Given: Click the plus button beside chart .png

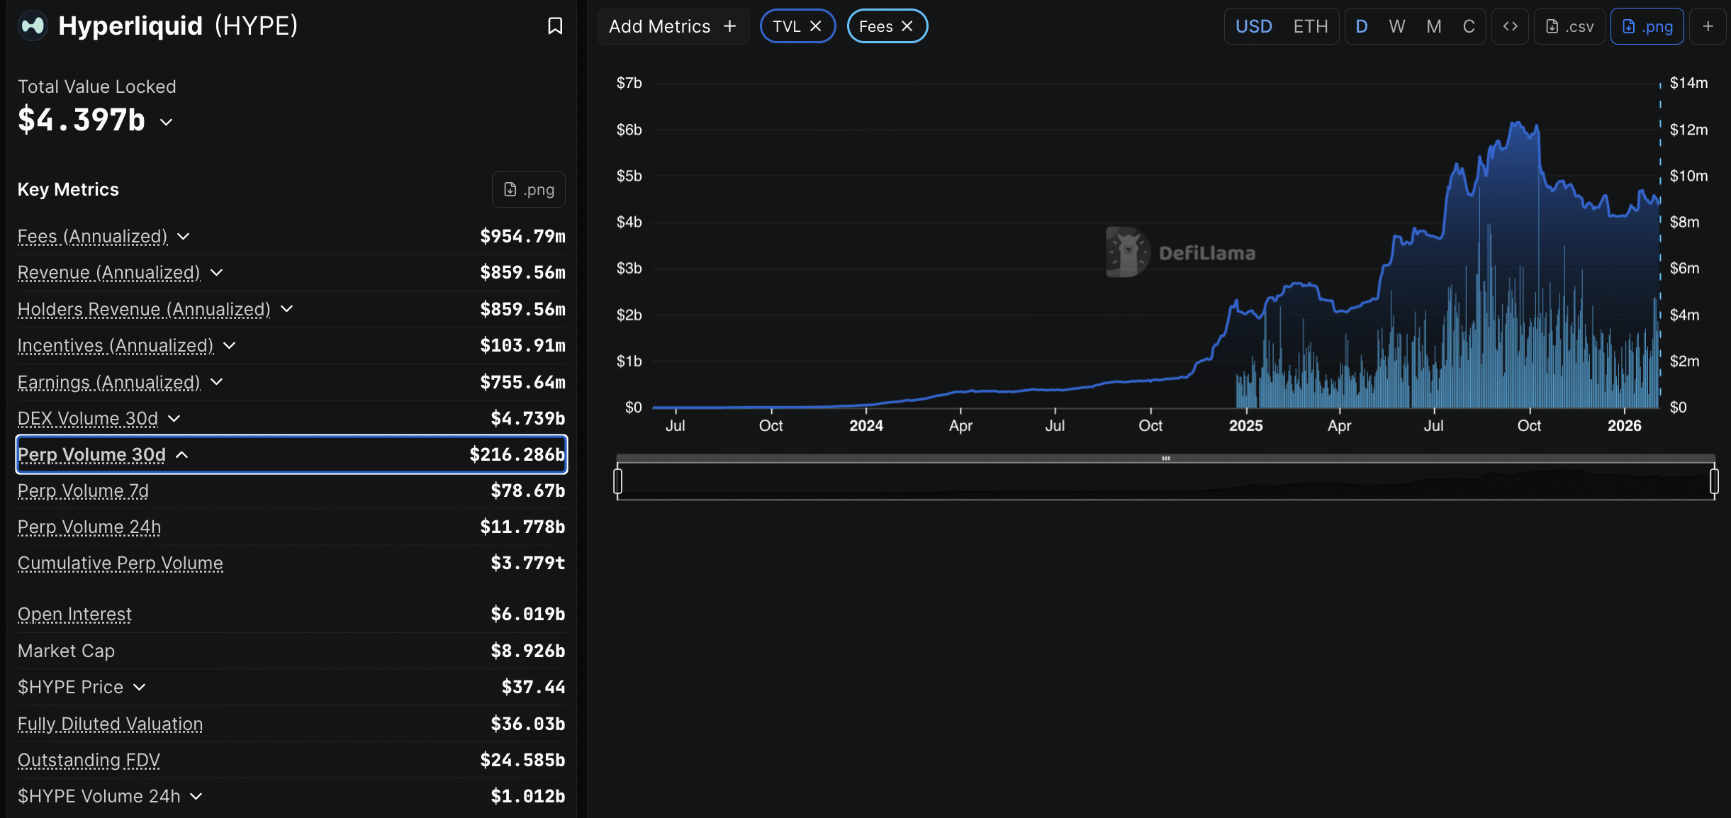Looking at the screenshot, I should coord(1708,26).
